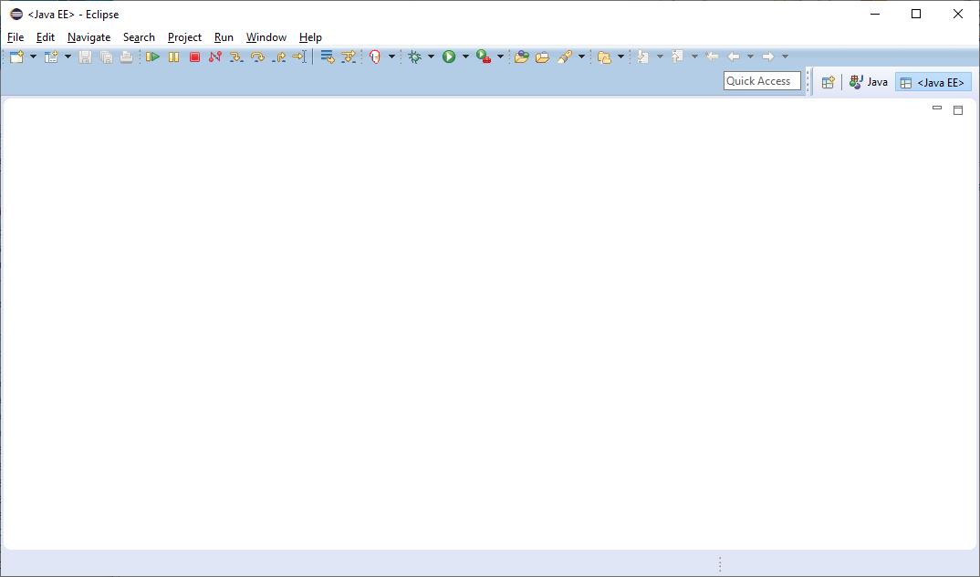Click the Forward navigation arrow icon
This screenshot has width=980, height=577.
pyautogui.click(x=768, y=57)
